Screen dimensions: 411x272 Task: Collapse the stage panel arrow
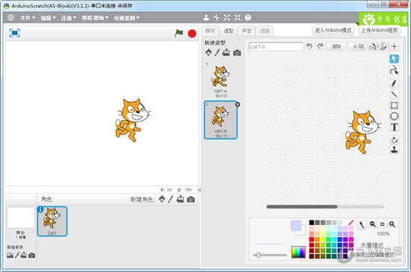pyautogui.click(x=200, y=190)
